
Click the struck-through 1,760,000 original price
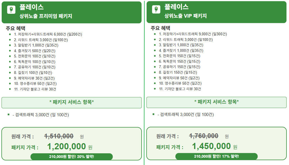tap(204, 136)
